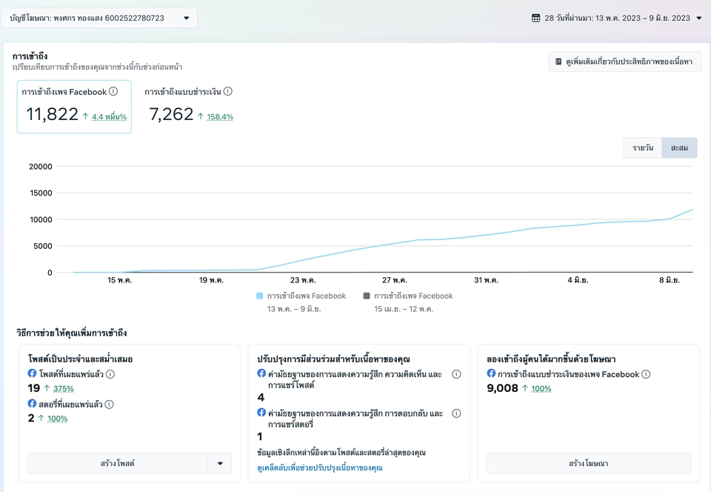Click the 375% published posts change
This screenshot has height=492, width=711.
[x=63, y=388]
